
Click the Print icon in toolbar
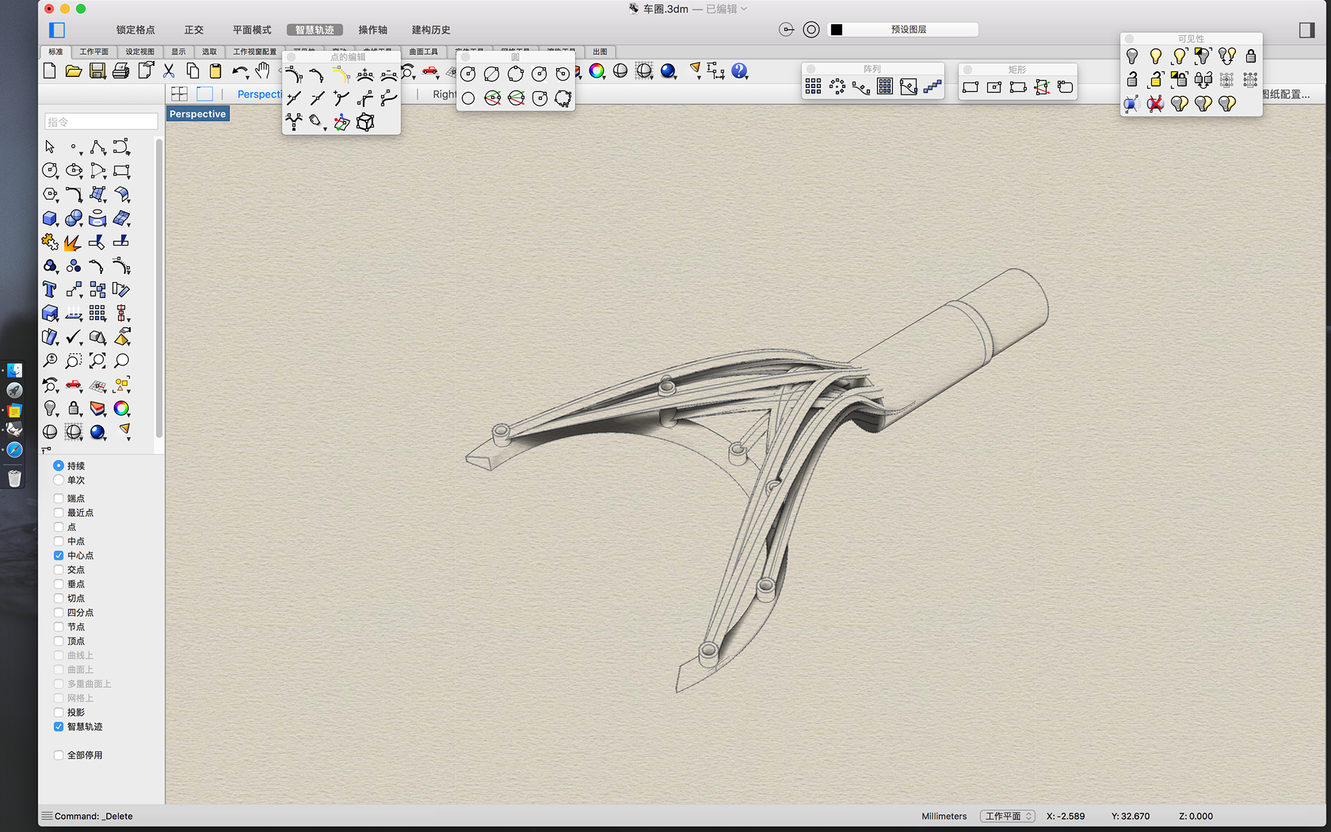click(121, 71)
